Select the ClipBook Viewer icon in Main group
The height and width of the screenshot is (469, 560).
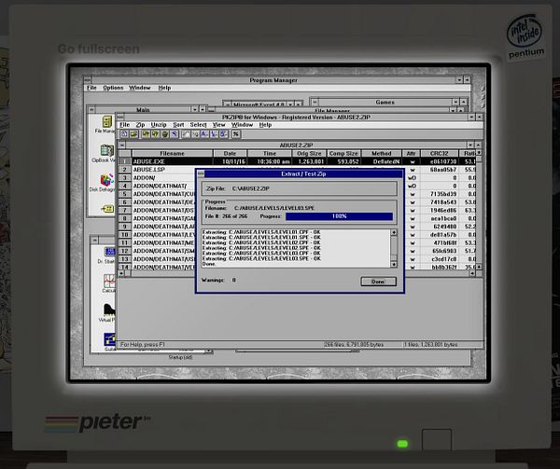click(x=106, y=150)
